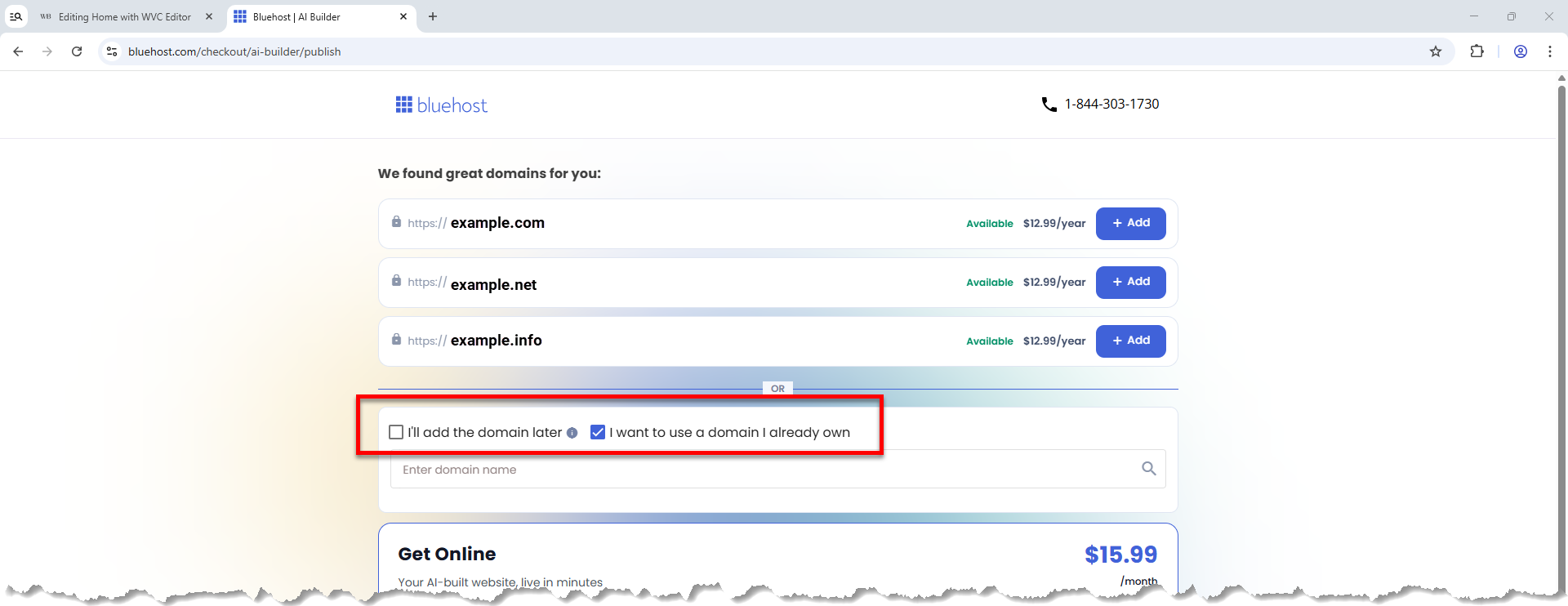The image size is (1568, 606).
Task: Add the example.com domain
Action: pyautogui.click(x=1130, y=223)
